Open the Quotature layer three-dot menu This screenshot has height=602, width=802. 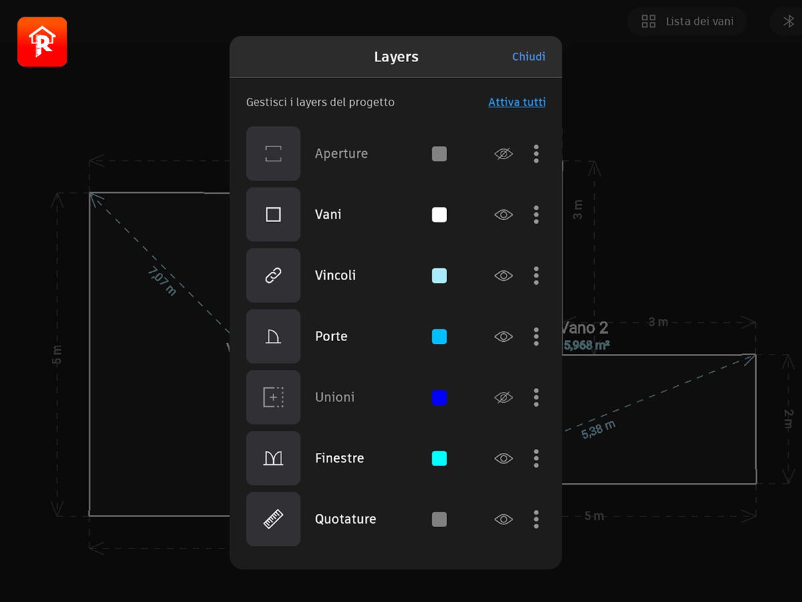[x=536, y=519]
